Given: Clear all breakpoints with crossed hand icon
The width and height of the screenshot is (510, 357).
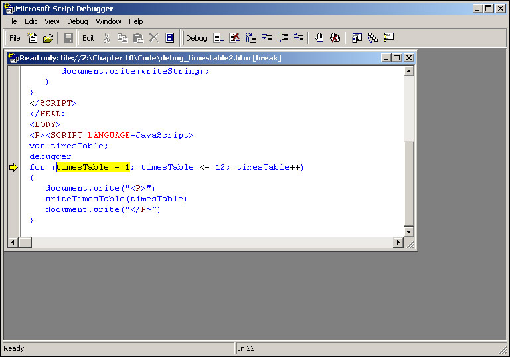Looking at the screenshot, I should (x=335, y=38).
